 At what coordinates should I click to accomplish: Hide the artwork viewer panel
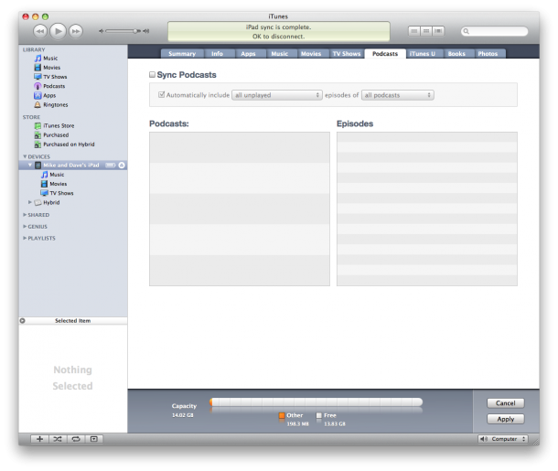94,439
